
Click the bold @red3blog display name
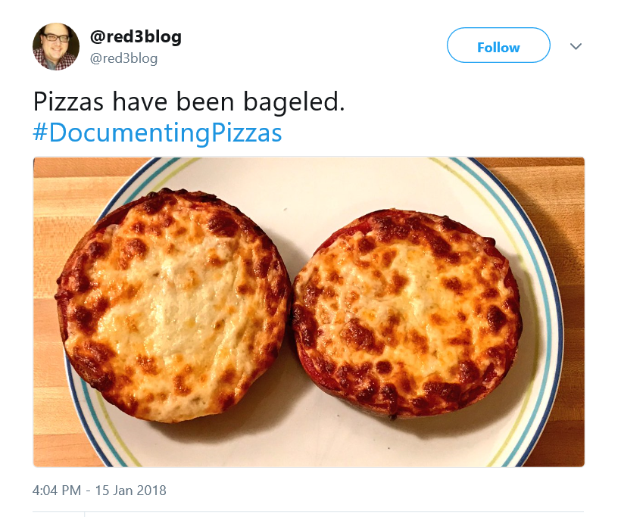[x=136, y=37]
